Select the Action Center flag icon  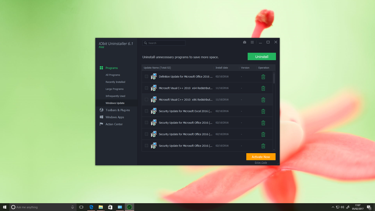pos(101,124)
